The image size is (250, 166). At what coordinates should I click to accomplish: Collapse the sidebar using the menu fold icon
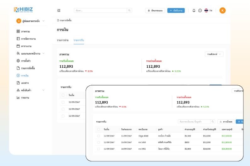click(x=59, y=10)
